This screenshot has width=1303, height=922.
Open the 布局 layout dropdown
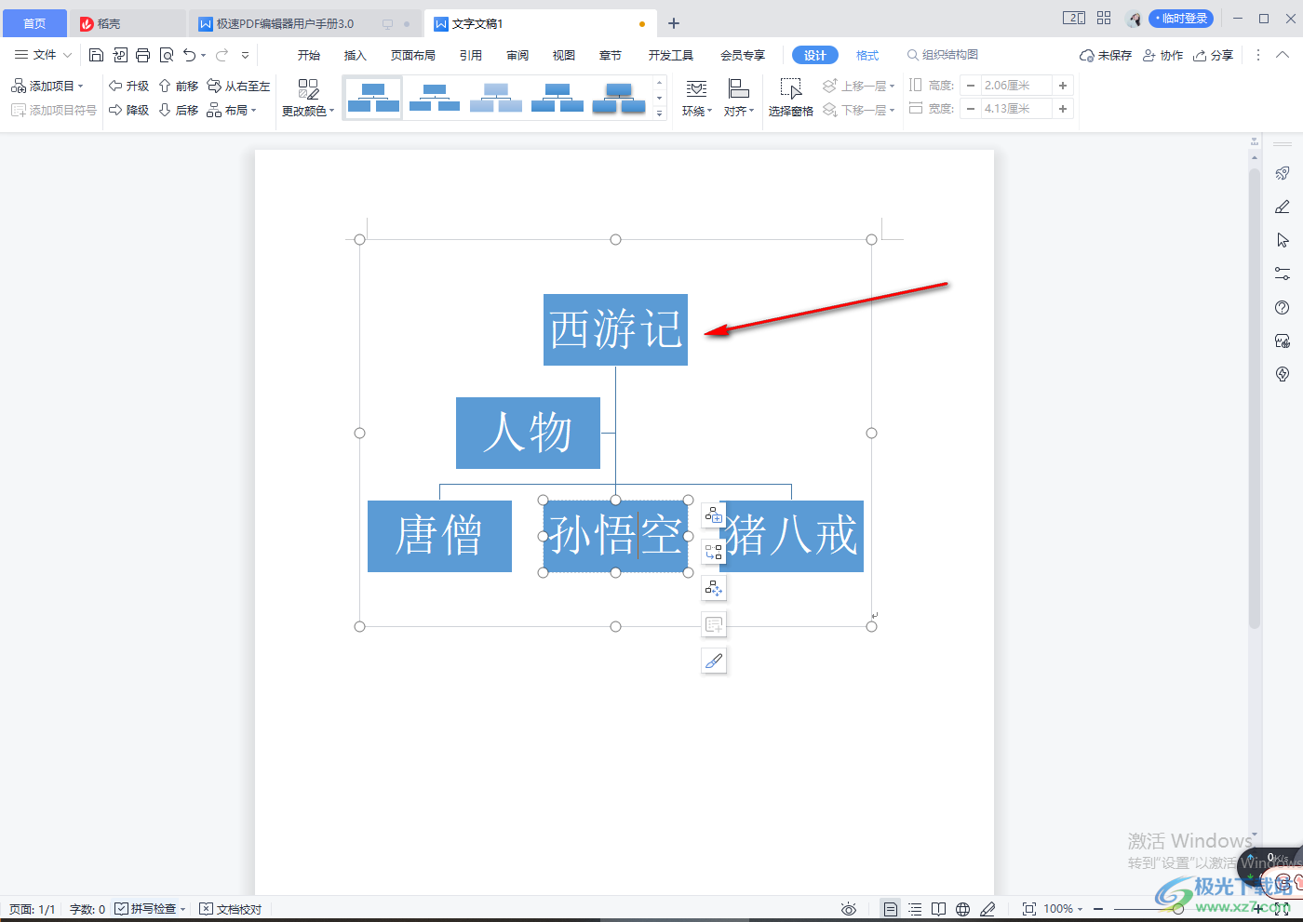click(x=232, y=110)
